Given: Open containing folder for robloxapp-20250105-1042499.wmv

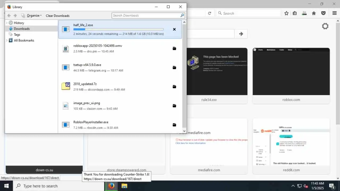Looking at the screenshot, I should click(x=174, y=49).
